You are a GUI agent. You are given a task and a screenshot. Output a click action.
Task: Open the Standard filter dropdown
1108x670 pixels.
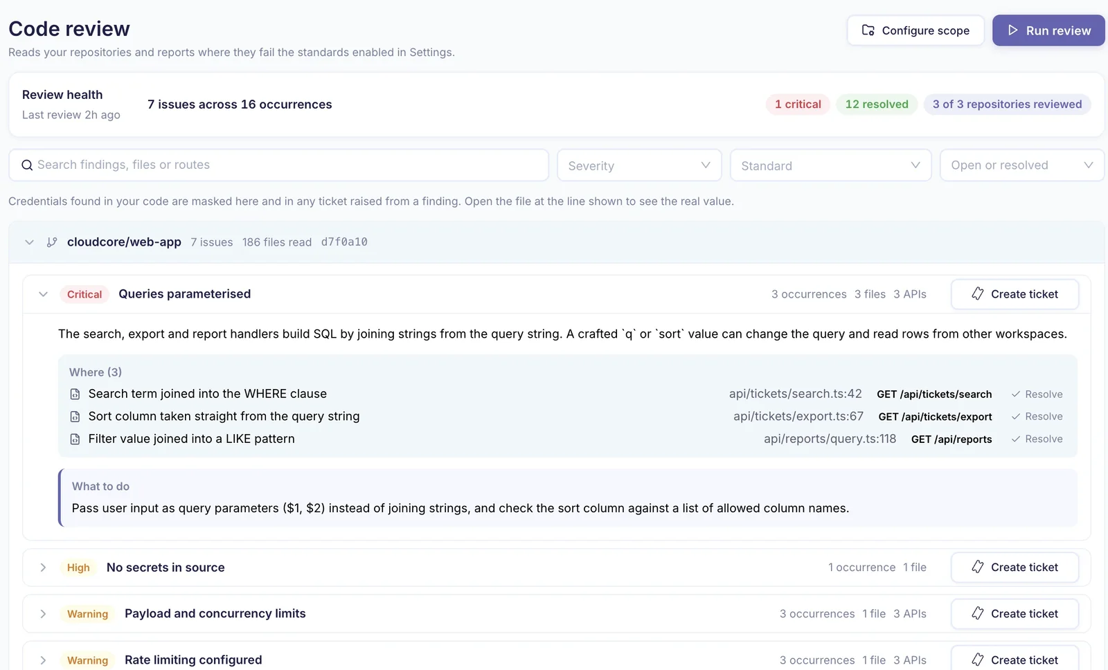pyautogui.click(x=830, y=165)
